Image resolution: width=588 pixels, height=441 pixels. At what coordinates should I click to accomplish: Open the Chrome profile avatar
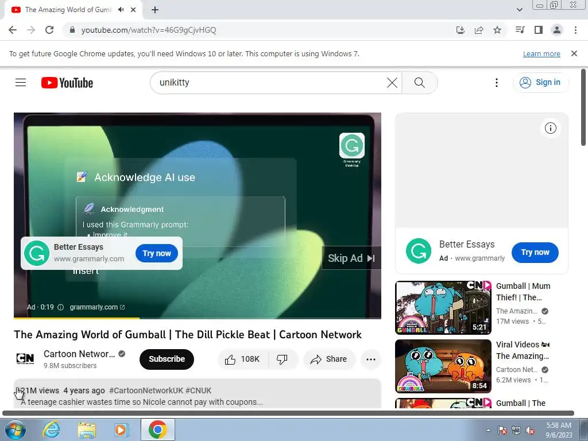coord(557,30)
